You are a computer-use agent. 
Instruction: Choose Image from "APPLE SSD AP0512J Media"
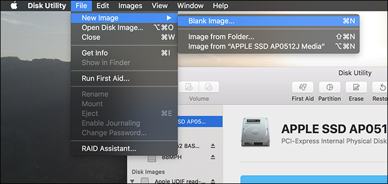point(268,46)
